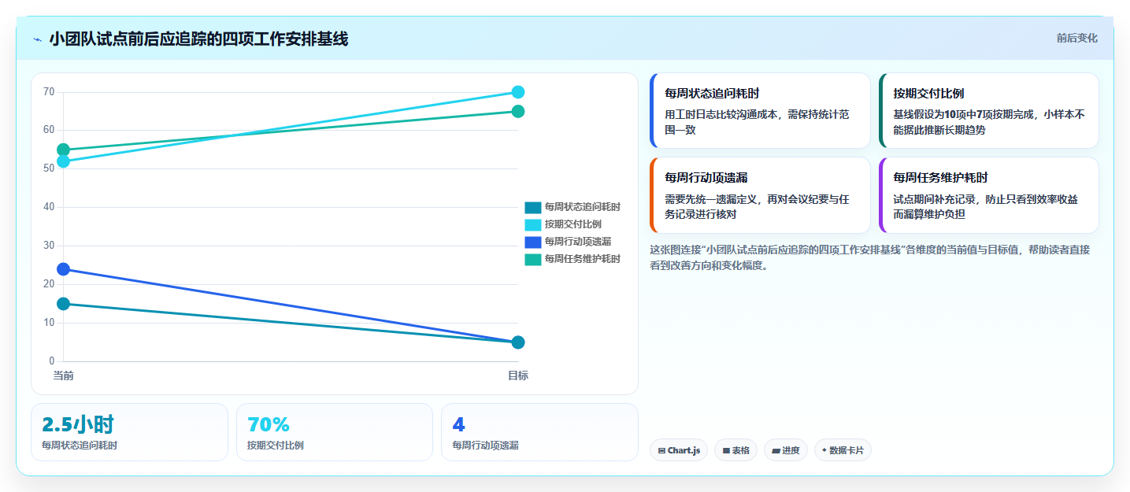1130x492 pixels.
Task: Click the 每周任务维护耗时 point at 当前 (55)
Action: coord(64,150)
